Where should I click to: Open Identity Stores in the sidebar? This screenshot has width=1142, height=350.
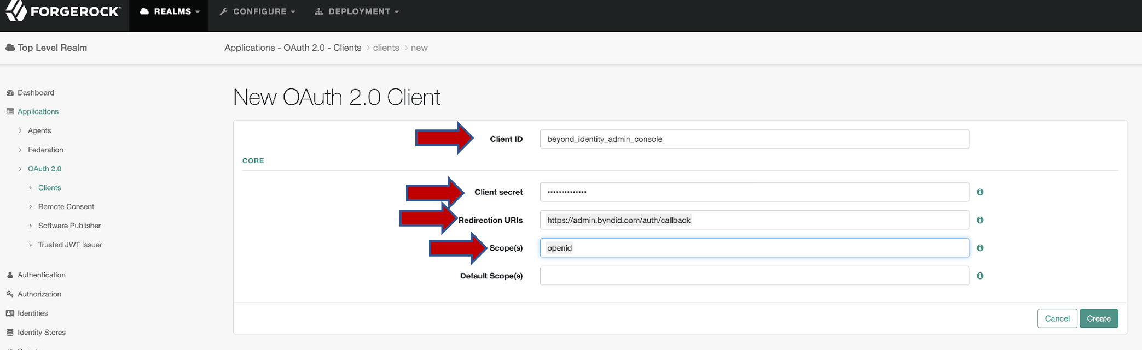click(41, 333)
